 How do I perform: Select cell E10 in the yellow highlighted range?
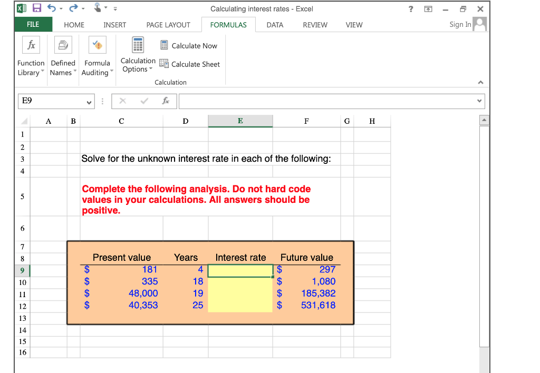coord(240,281)
